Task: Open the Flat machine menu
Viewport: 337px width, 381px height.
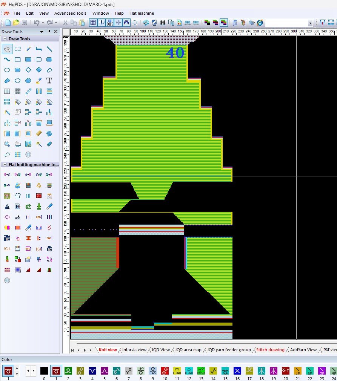Action: pos(142,13)
